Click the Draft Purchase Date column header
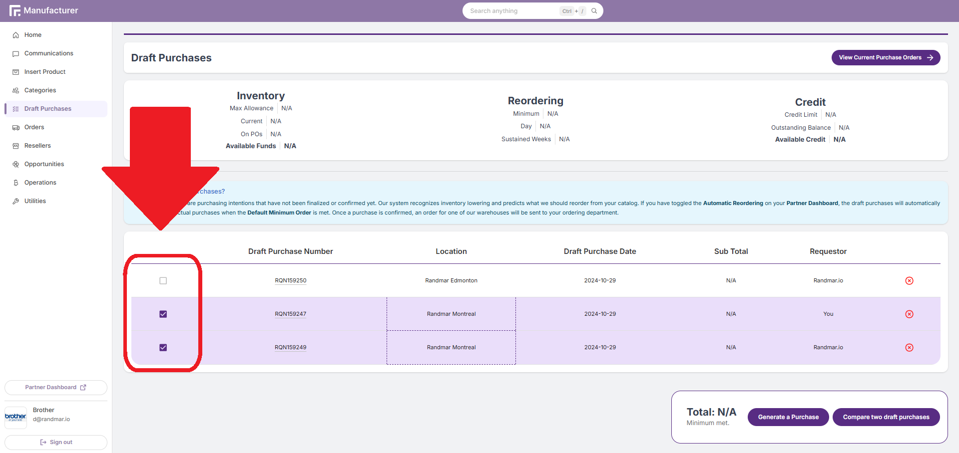 600,251
